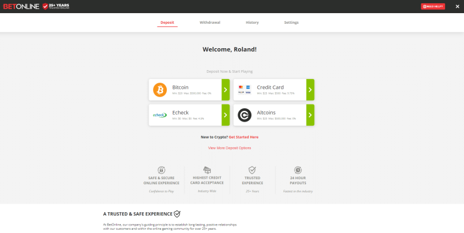Click the New to Crypto? text
This screenshot has width=464, height=233.
tap(214, 137)
